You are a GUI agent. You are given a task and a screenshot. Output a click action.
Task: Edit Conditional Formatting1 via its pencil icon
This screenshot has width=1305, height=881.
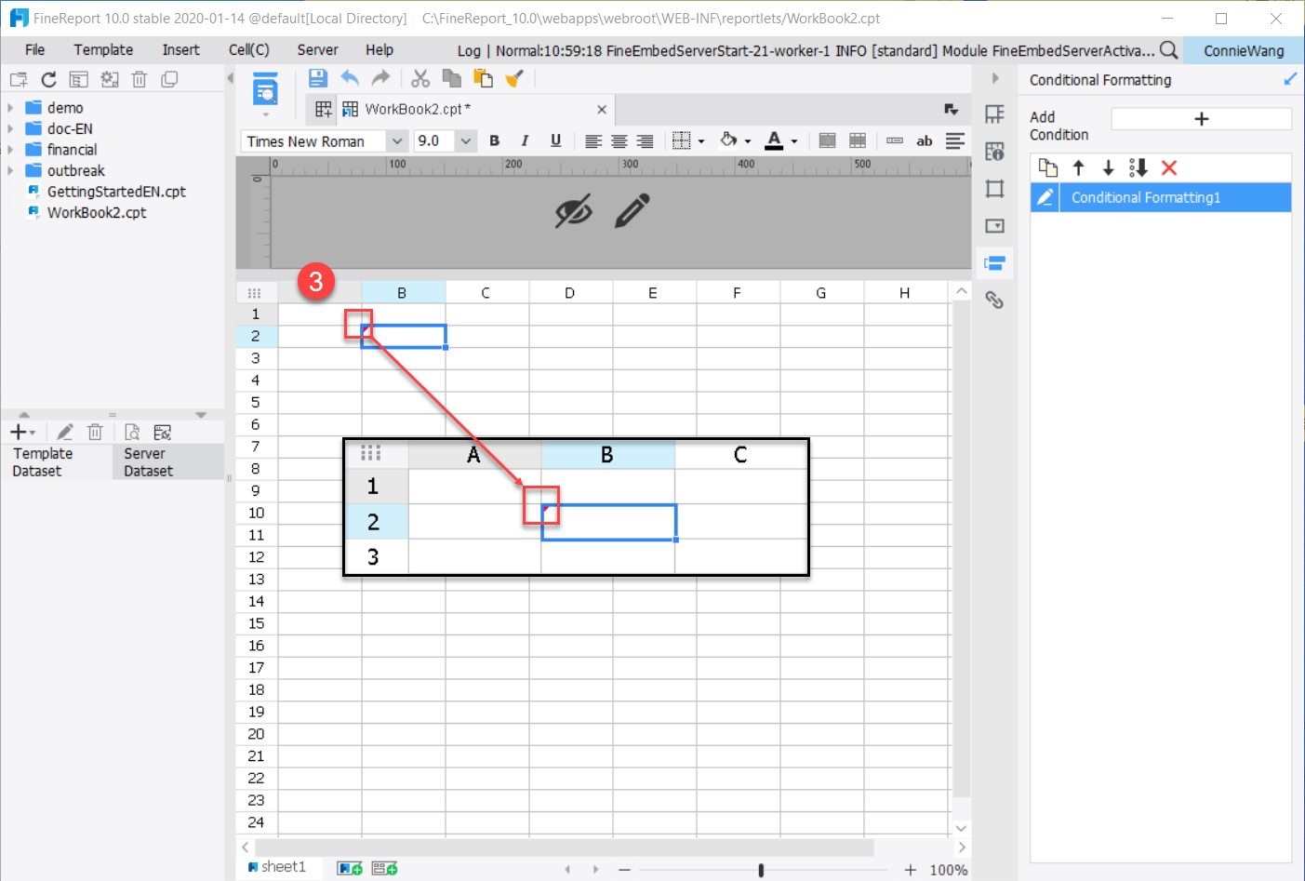[1044, 197]
